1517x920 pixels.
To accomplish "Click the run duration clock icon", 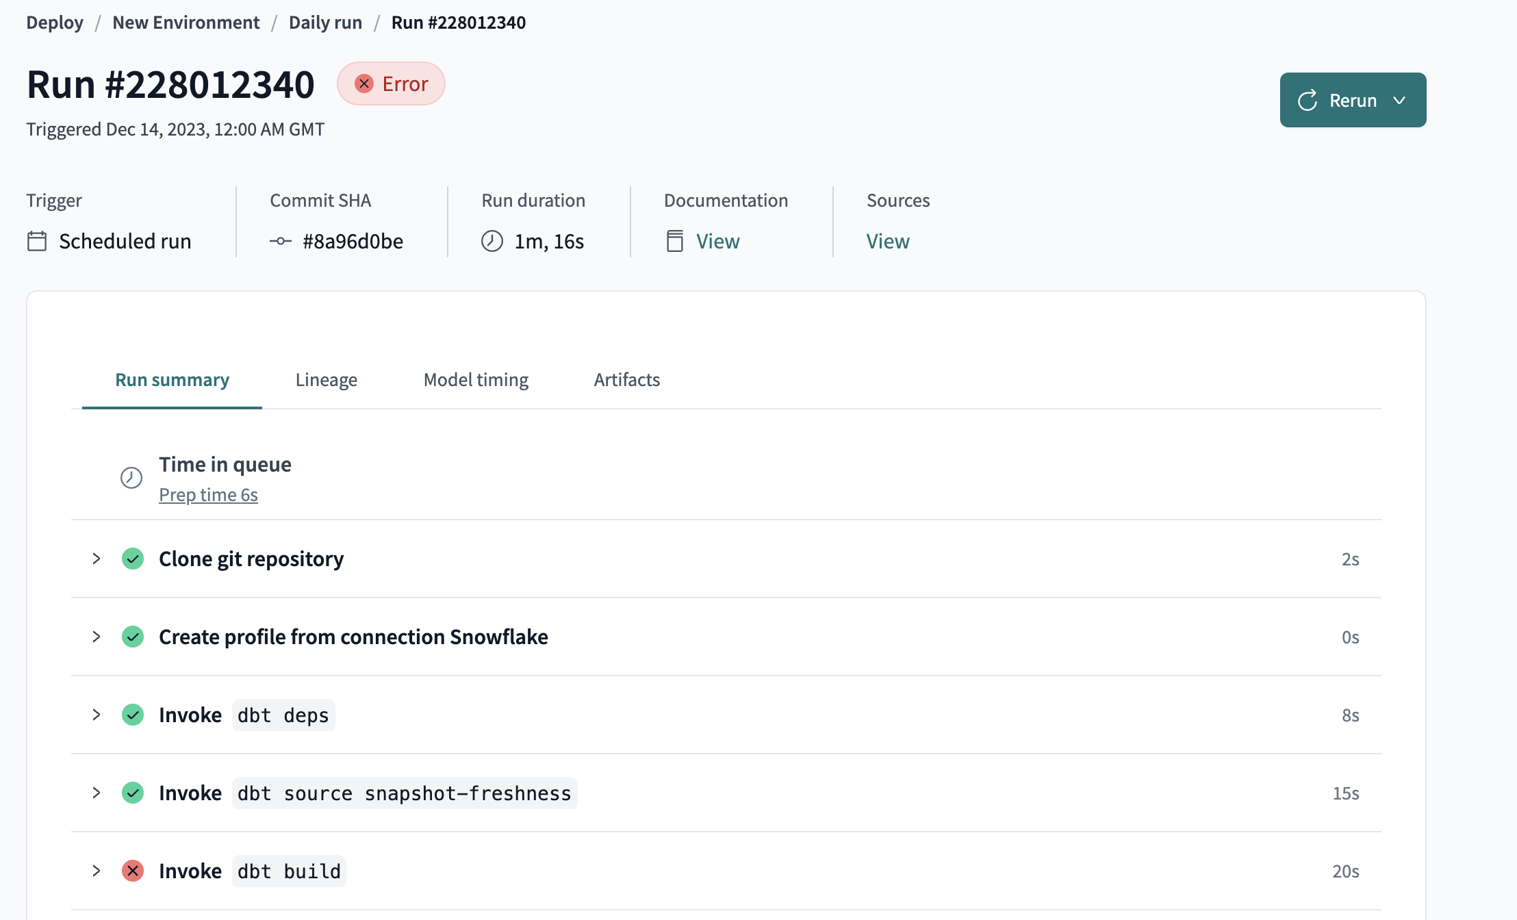I will coord(494,240).
